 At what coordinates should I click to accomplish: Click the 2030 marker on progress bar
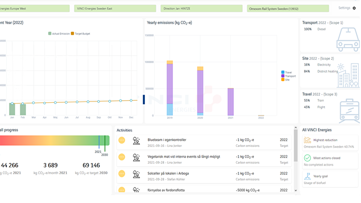105,143
